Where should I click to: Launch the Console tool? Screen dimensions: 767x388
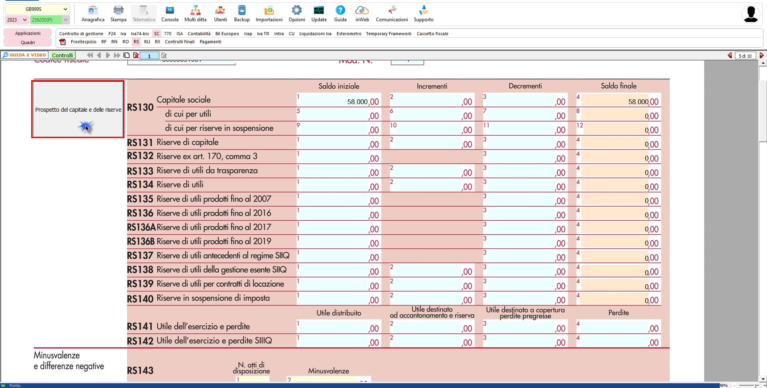click(170, 13)
